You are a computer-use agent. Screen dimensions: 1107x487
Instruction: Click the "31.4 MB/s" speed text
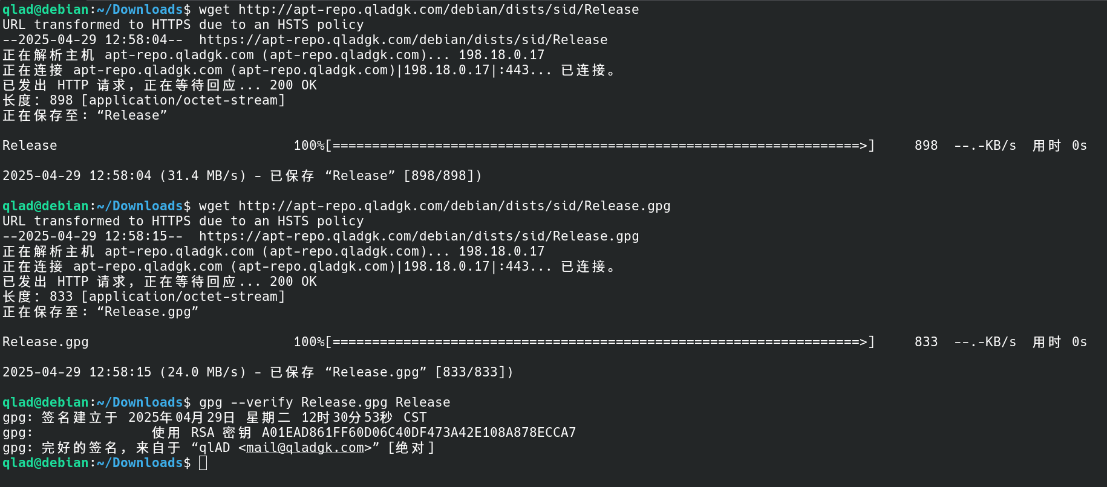point(203,176)
